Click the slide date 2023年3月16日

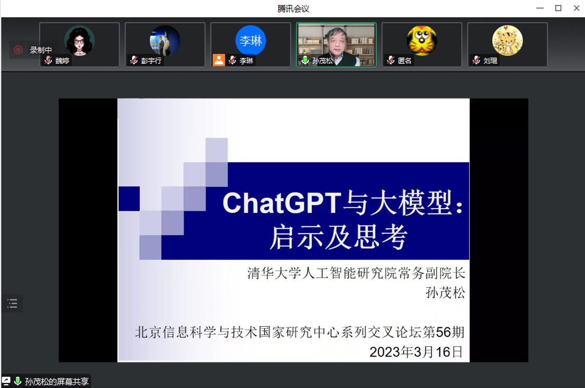coord(416,352)
